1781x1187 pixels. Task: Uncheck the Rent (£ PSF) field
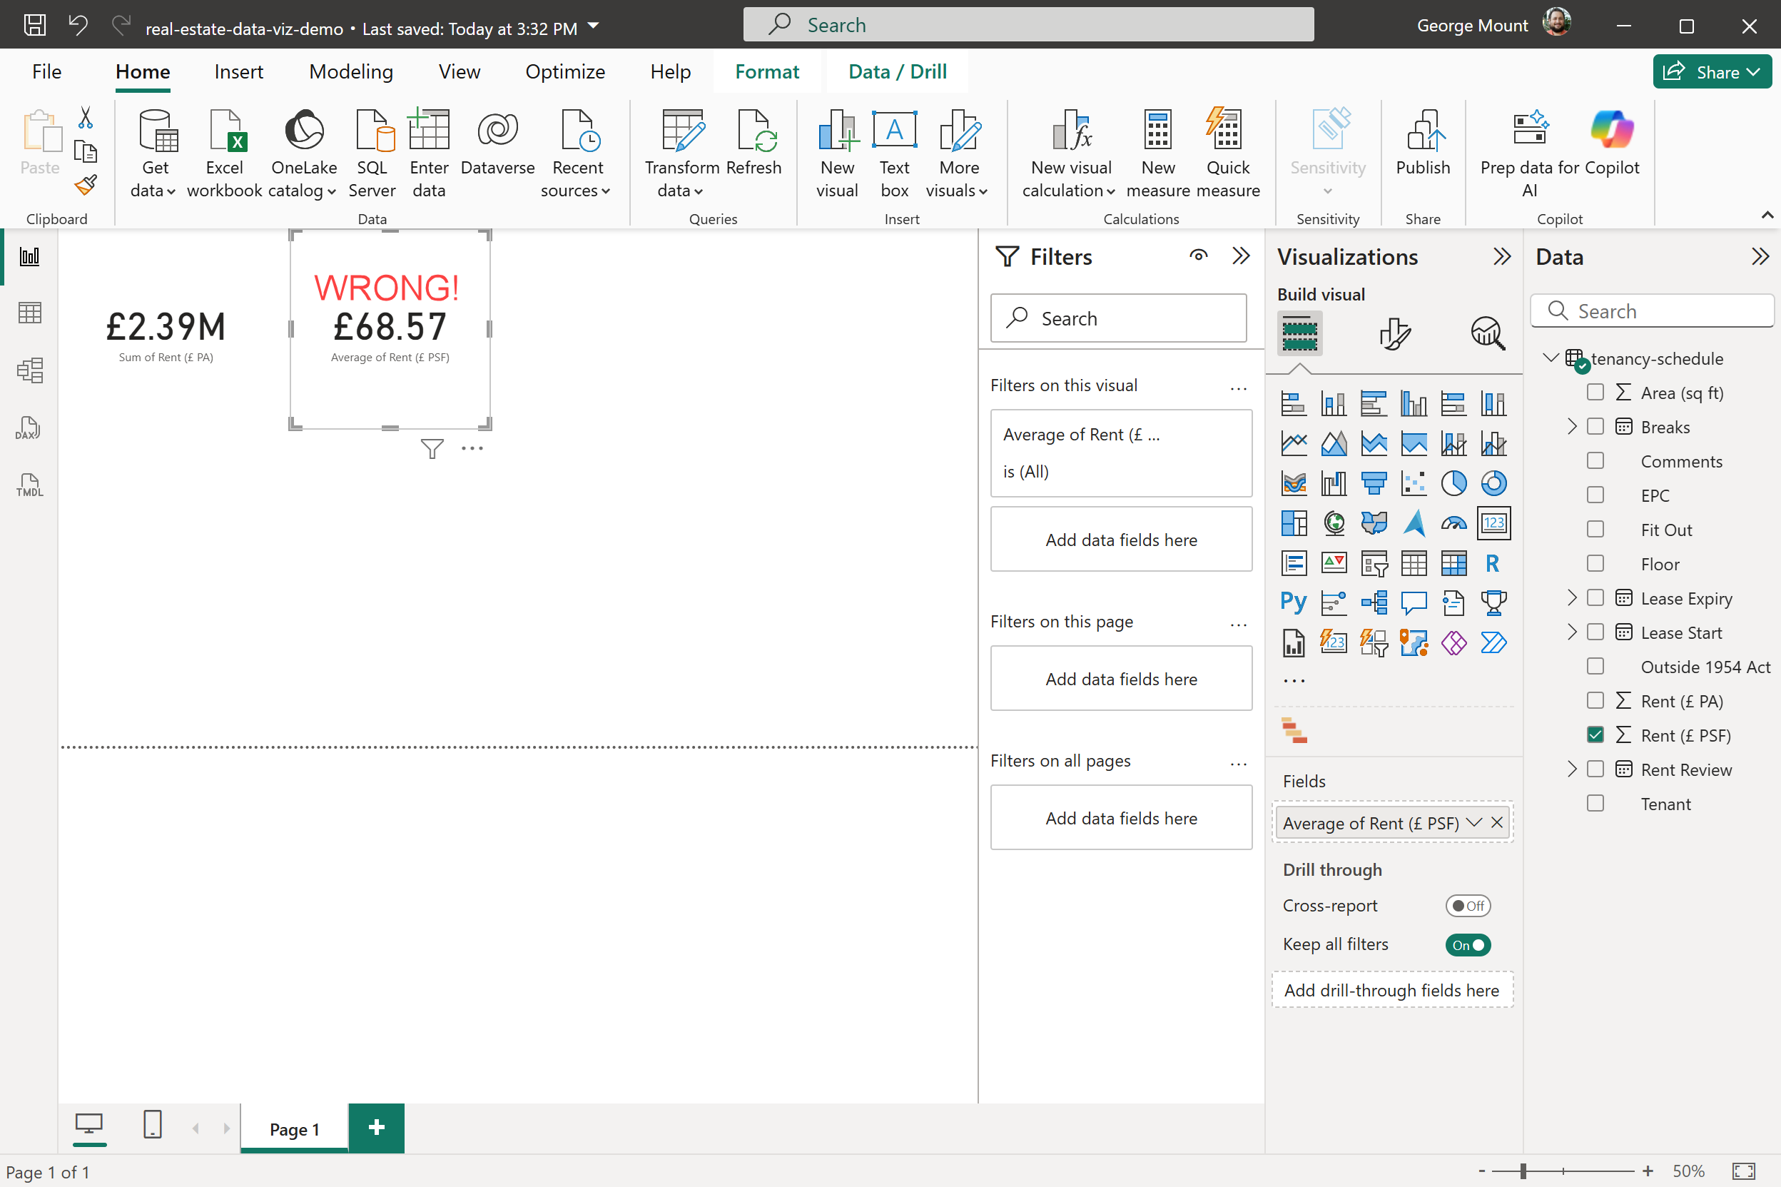pyautogui.click(x=1595, y=735)
